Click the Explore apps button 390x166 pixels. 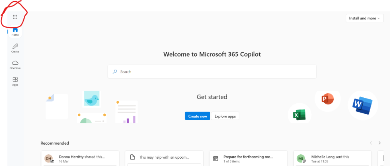[225, 116]
